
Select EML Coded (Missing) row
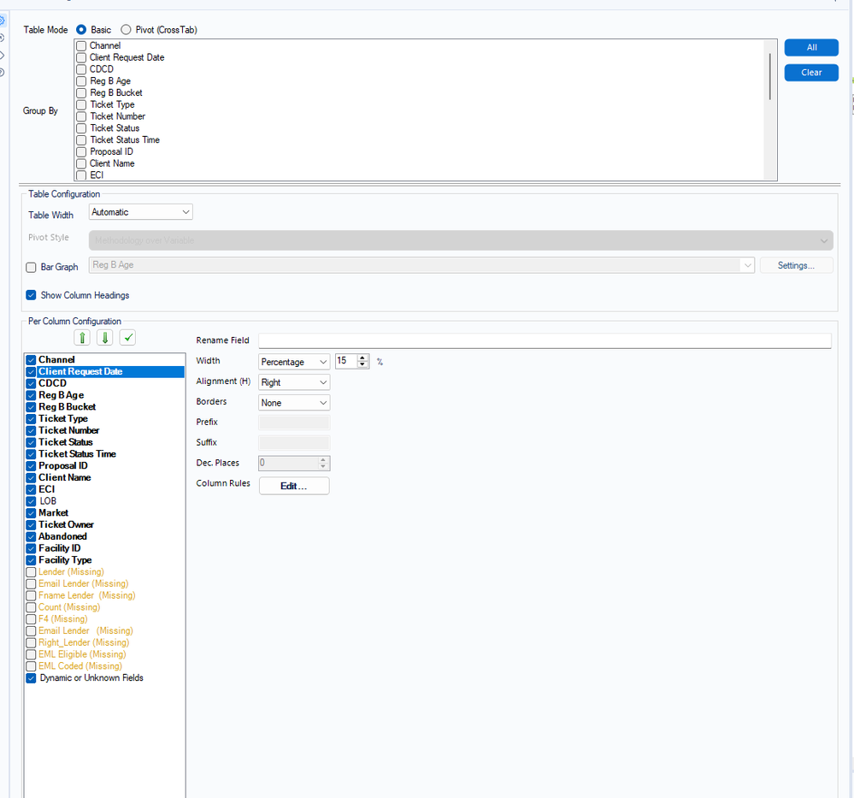click(104, 666)
